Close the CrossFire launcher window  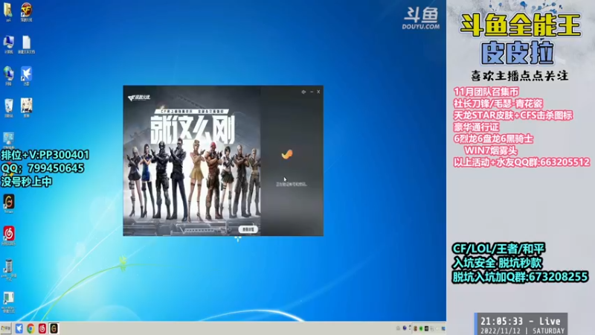coord(318,92)
